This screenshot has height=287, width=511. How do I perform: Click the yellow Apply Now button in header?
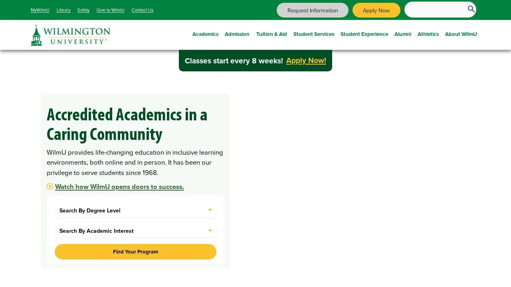tap(376, 10)
